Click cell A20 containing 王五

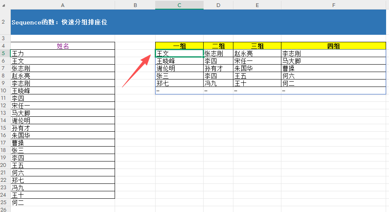click(63, 165)
